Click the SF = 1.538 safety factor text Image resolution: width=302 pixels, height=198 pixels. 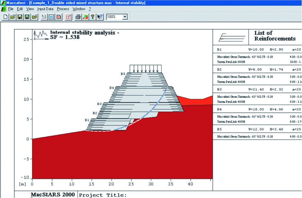[x=65, y=37]
